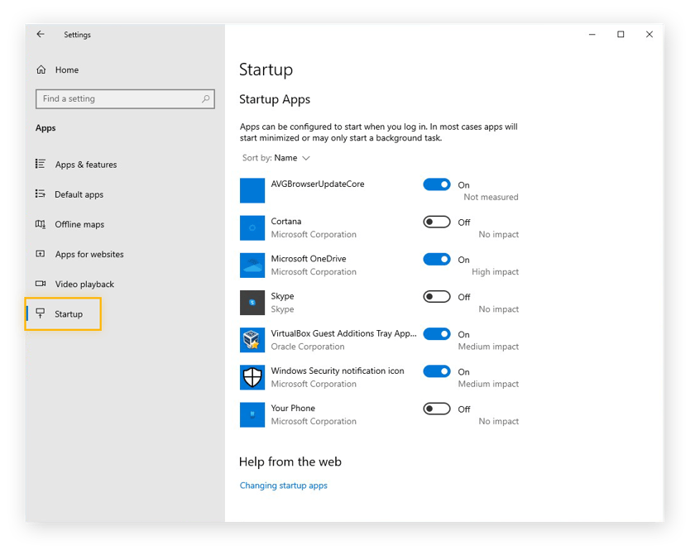The width and height of the screenshot is (695, 555).
Task: Click the Offline maps sidebar icon
Action: pyautogui.click(x=41, y=224)
